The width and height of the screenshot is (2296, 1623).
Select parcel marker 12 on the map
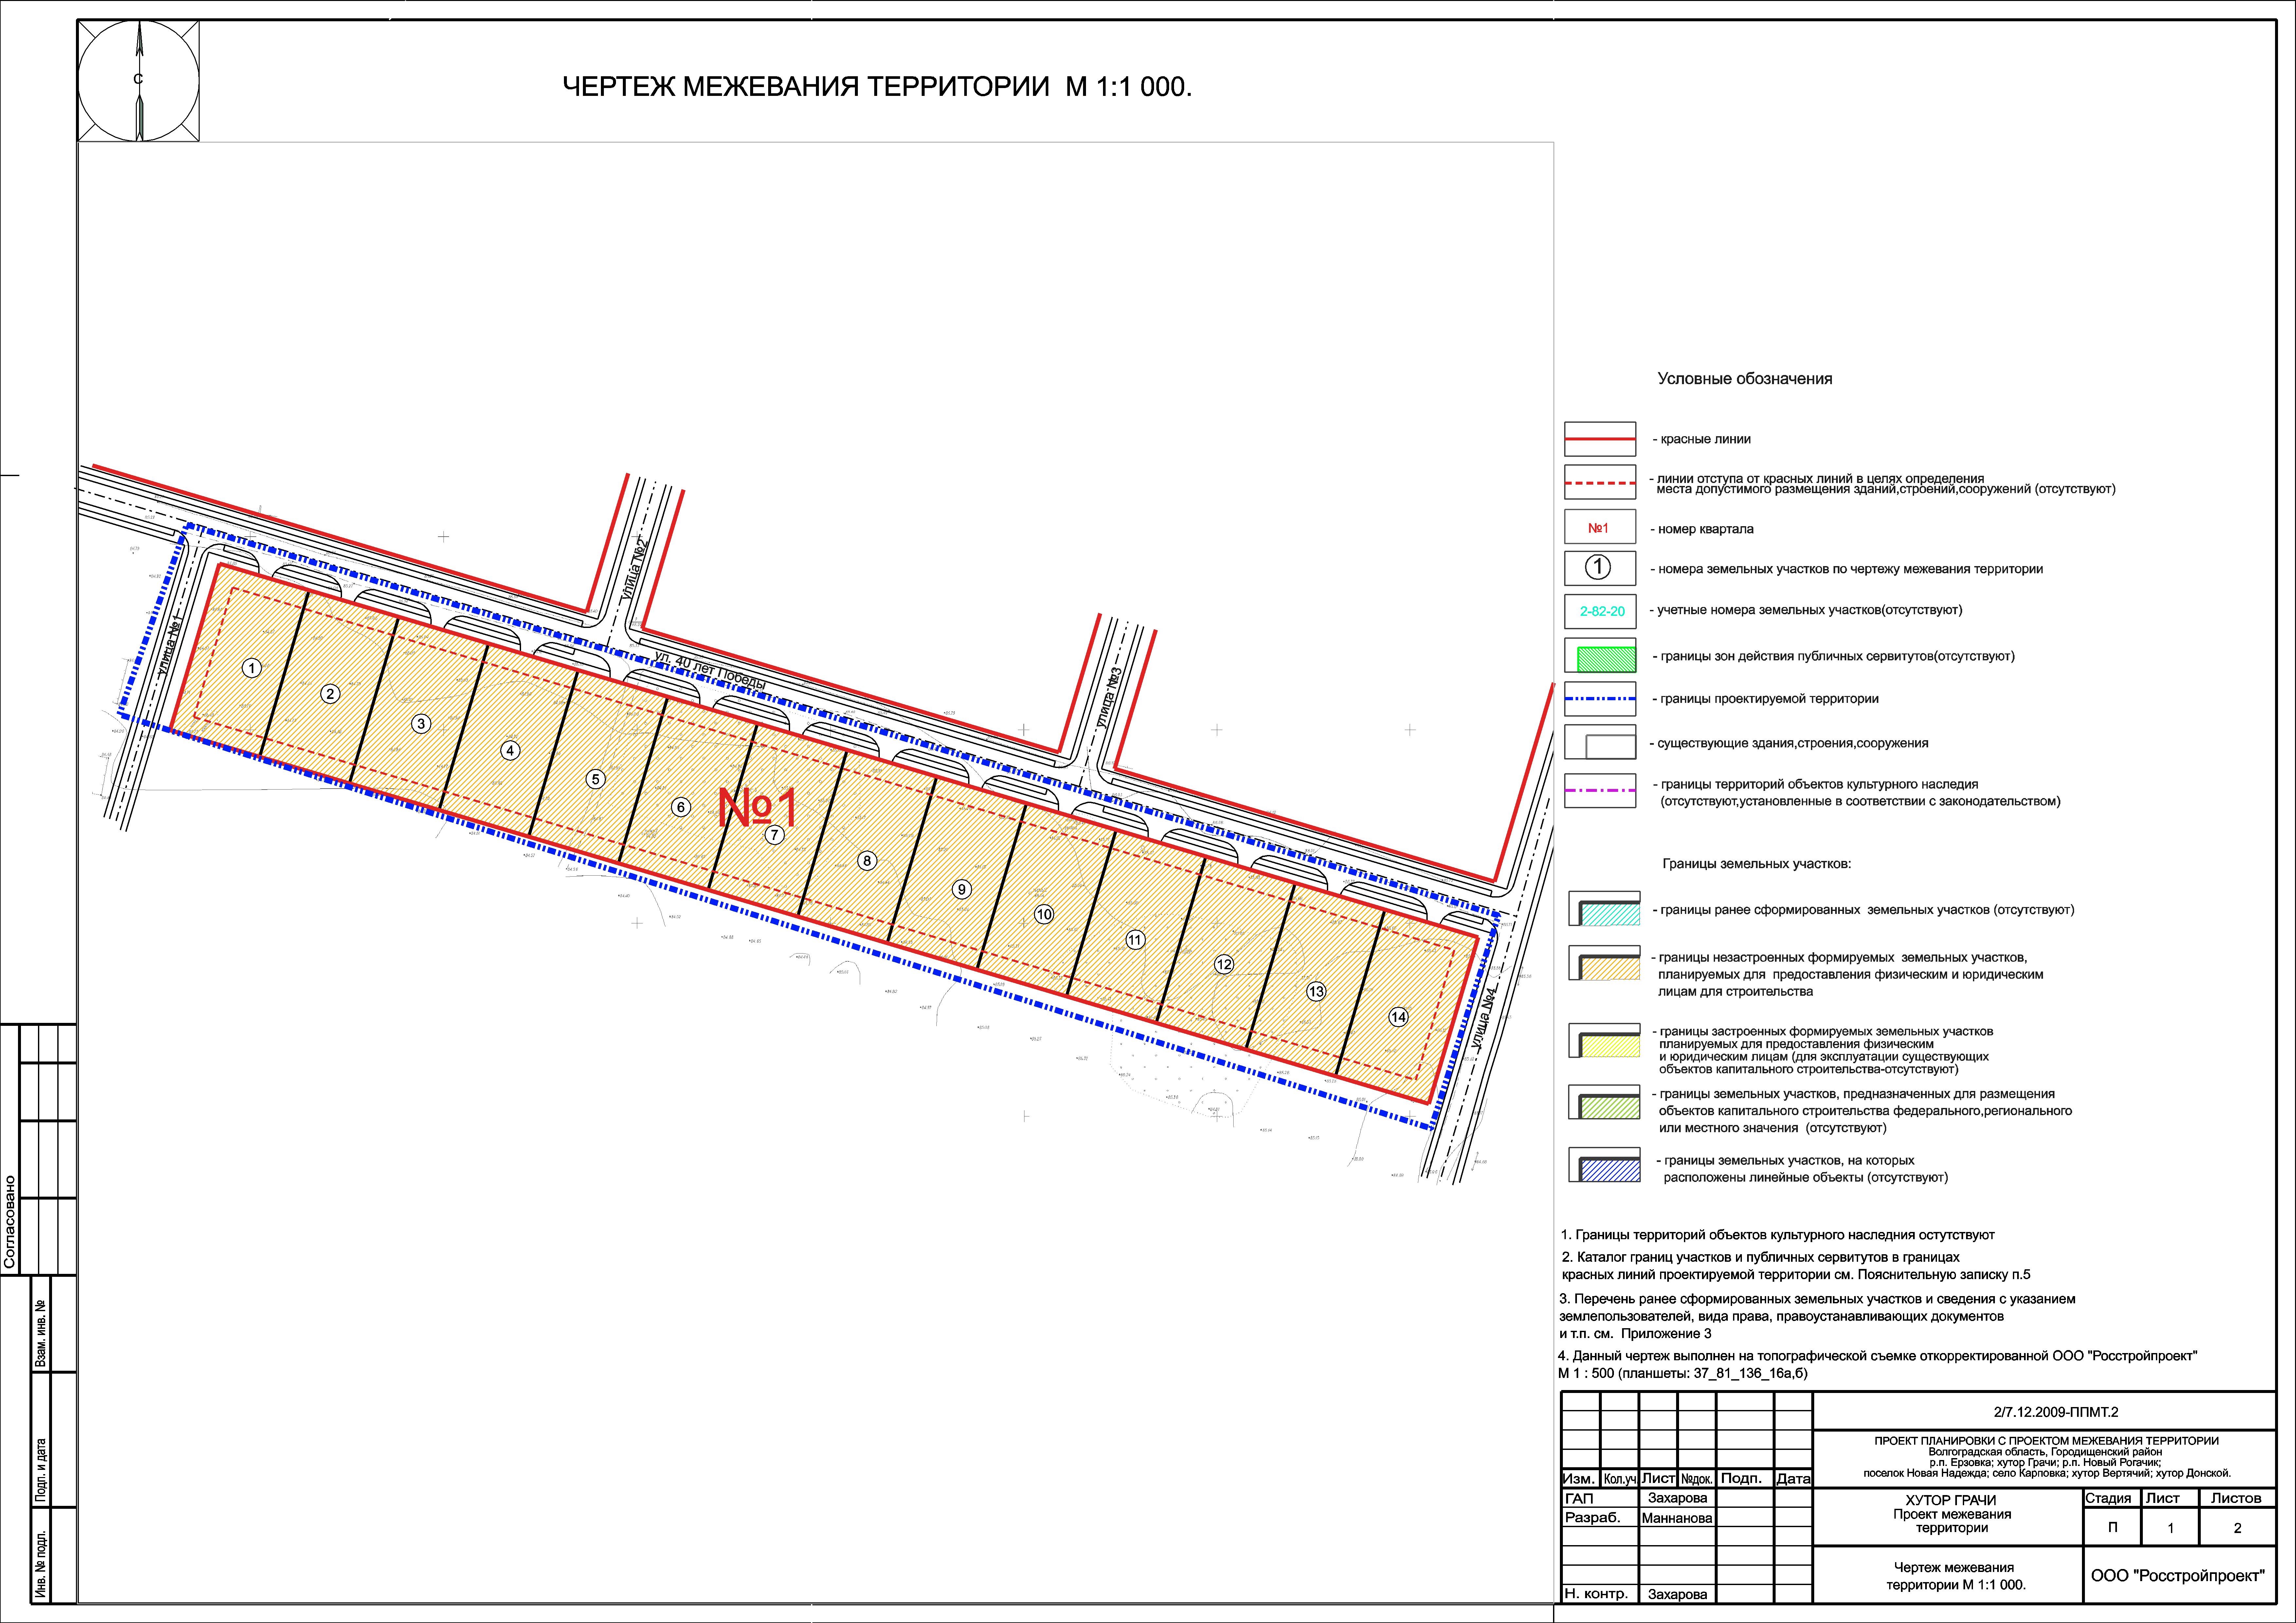tap(1224, 965)
